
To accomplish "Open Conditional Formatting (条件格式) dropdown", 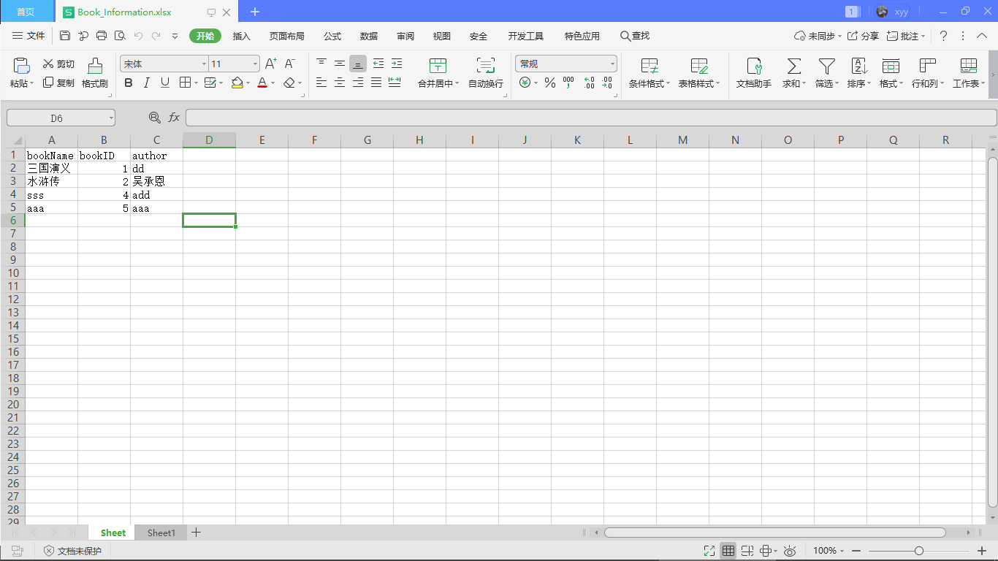I will (x=668, y=84).
